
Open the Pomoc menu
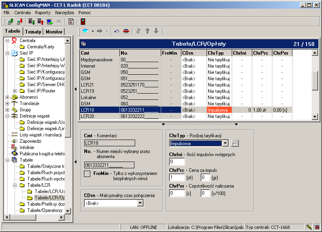(x=85, y=13)
